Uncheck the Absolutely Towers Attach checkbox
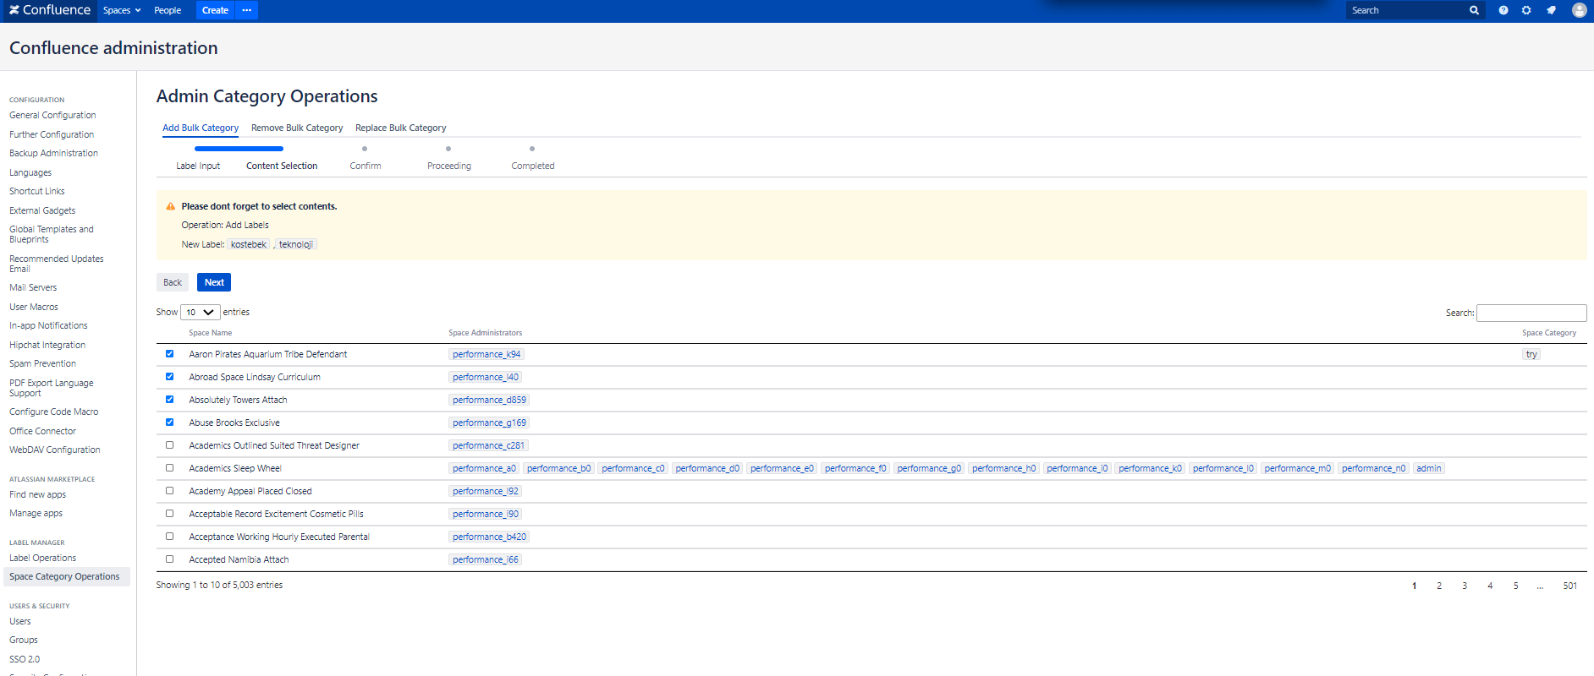The width and height of the screenshot is (1594, 676). click(169, 400)
